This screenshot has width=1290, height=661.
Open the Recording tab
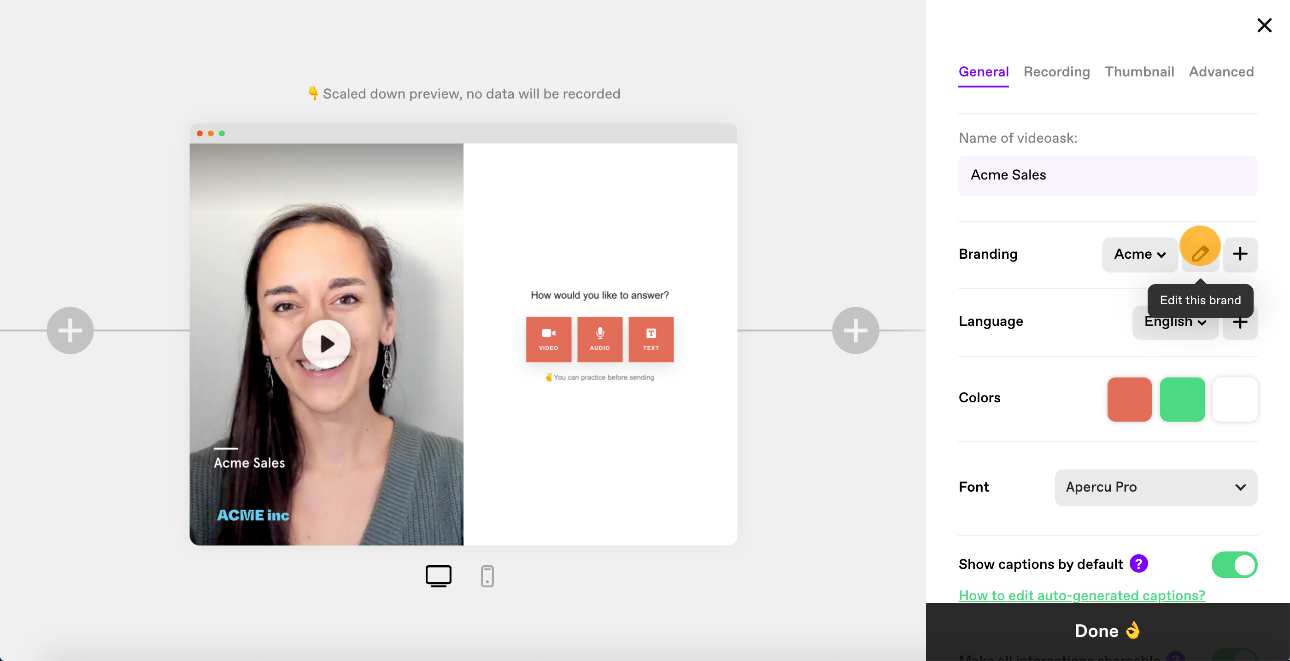pyautogui.click(x=1056, y=71)
